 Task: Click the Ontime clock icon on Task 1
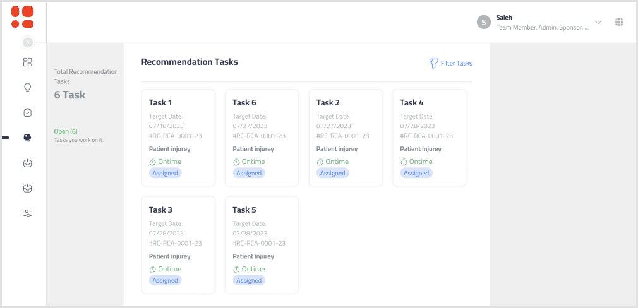(x=153, y=162)
